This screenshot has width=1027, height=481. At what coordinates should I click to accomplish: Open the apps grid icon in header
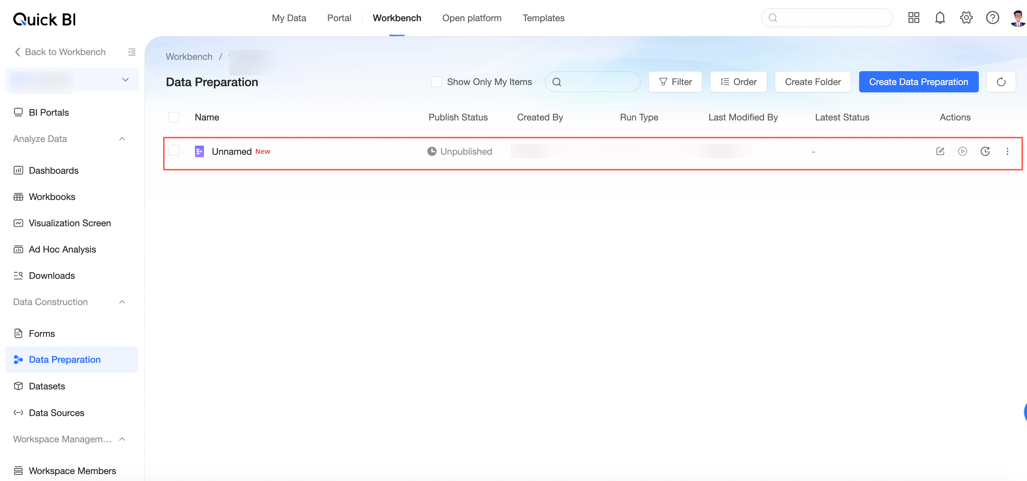point(913,18)
